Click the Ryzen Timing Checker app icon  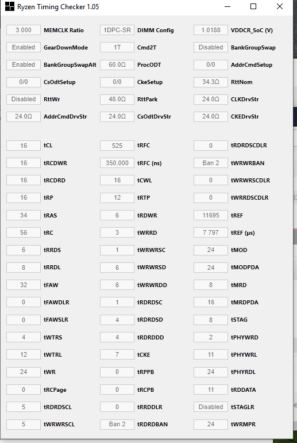pos(10,6)
